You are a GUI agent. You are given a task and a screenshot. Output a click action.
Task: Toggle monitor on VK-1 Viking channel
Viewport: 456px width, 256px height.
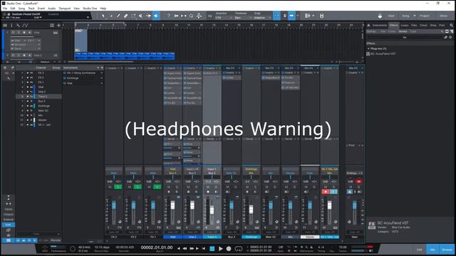point(334,191)
